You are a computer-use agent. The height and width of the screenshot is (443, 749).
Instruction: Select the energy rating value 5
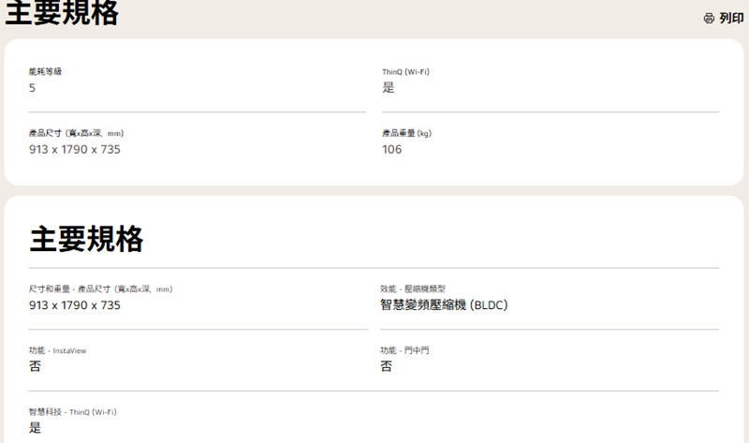[33, 88]
